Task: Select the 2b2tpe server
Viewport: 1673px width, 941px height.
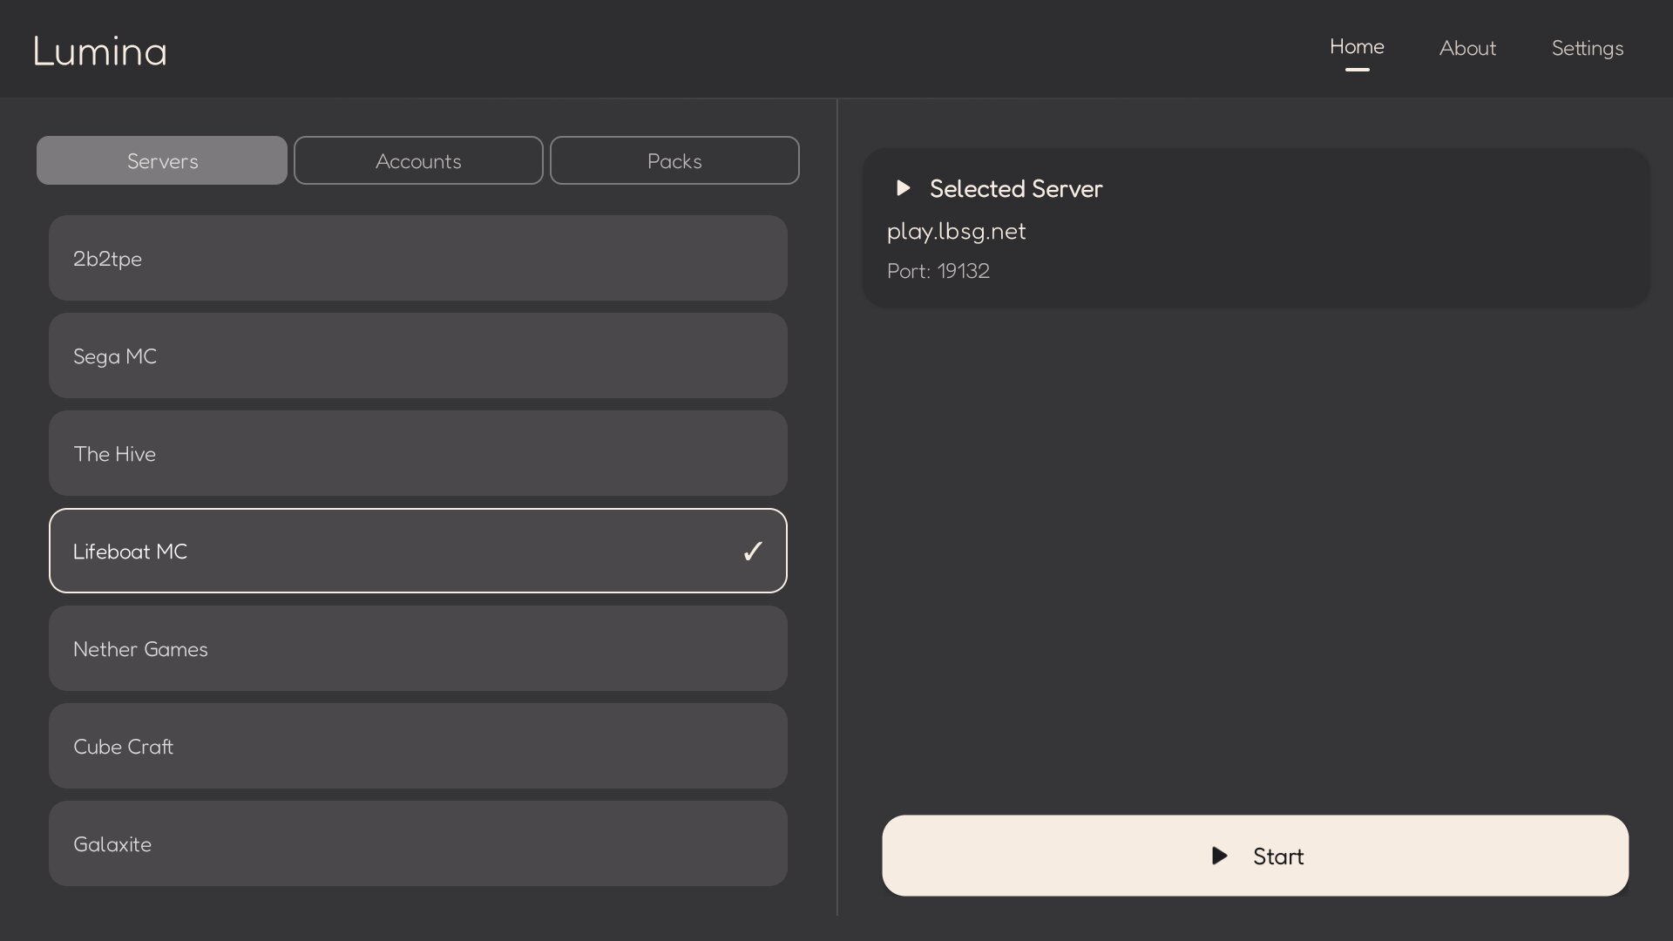Action: click(x=418, y=259)
